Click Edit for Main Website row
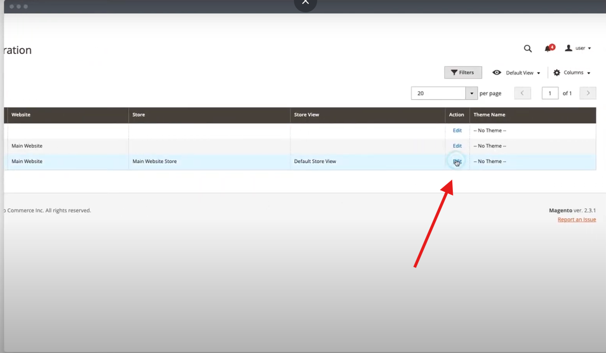Image resolution: width=606 pixels, height=353 pixels. [x=457, y=146]
